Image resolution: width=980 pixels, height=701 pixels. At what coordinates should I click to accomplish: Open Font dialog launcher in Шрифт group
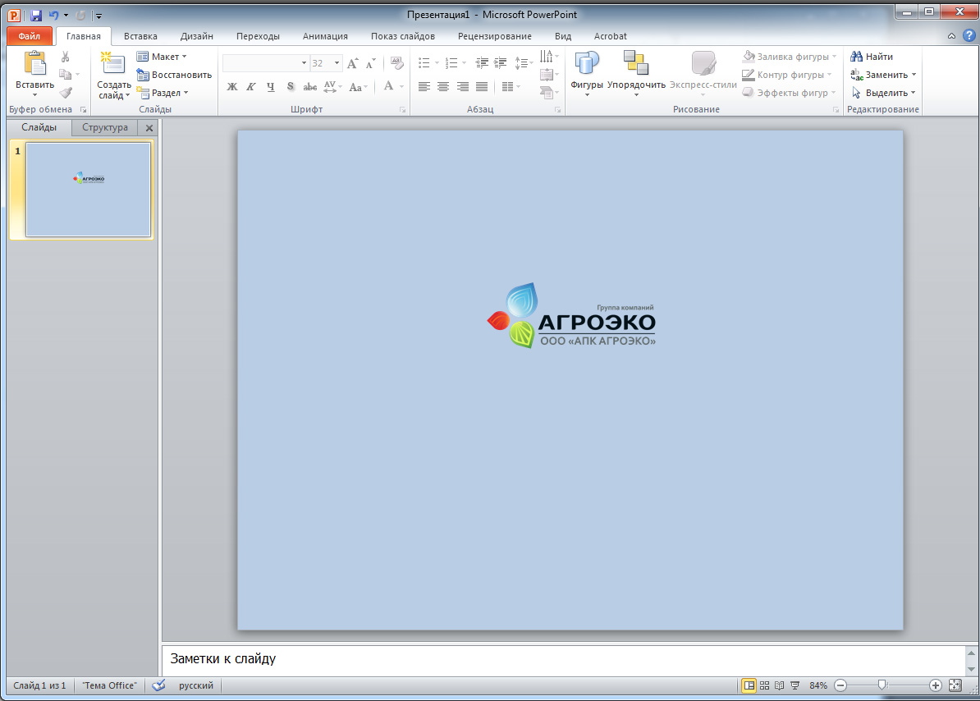pos(402,110)
